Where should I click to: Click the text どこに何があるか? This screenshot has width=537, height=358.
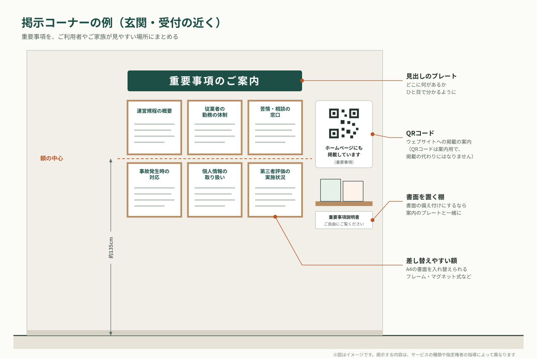pos(426,85)
